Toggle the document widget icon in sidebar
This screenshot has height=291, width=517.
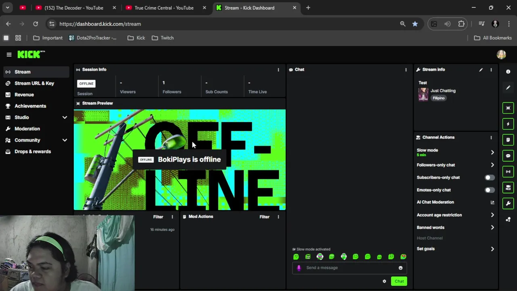pos(508,140)
